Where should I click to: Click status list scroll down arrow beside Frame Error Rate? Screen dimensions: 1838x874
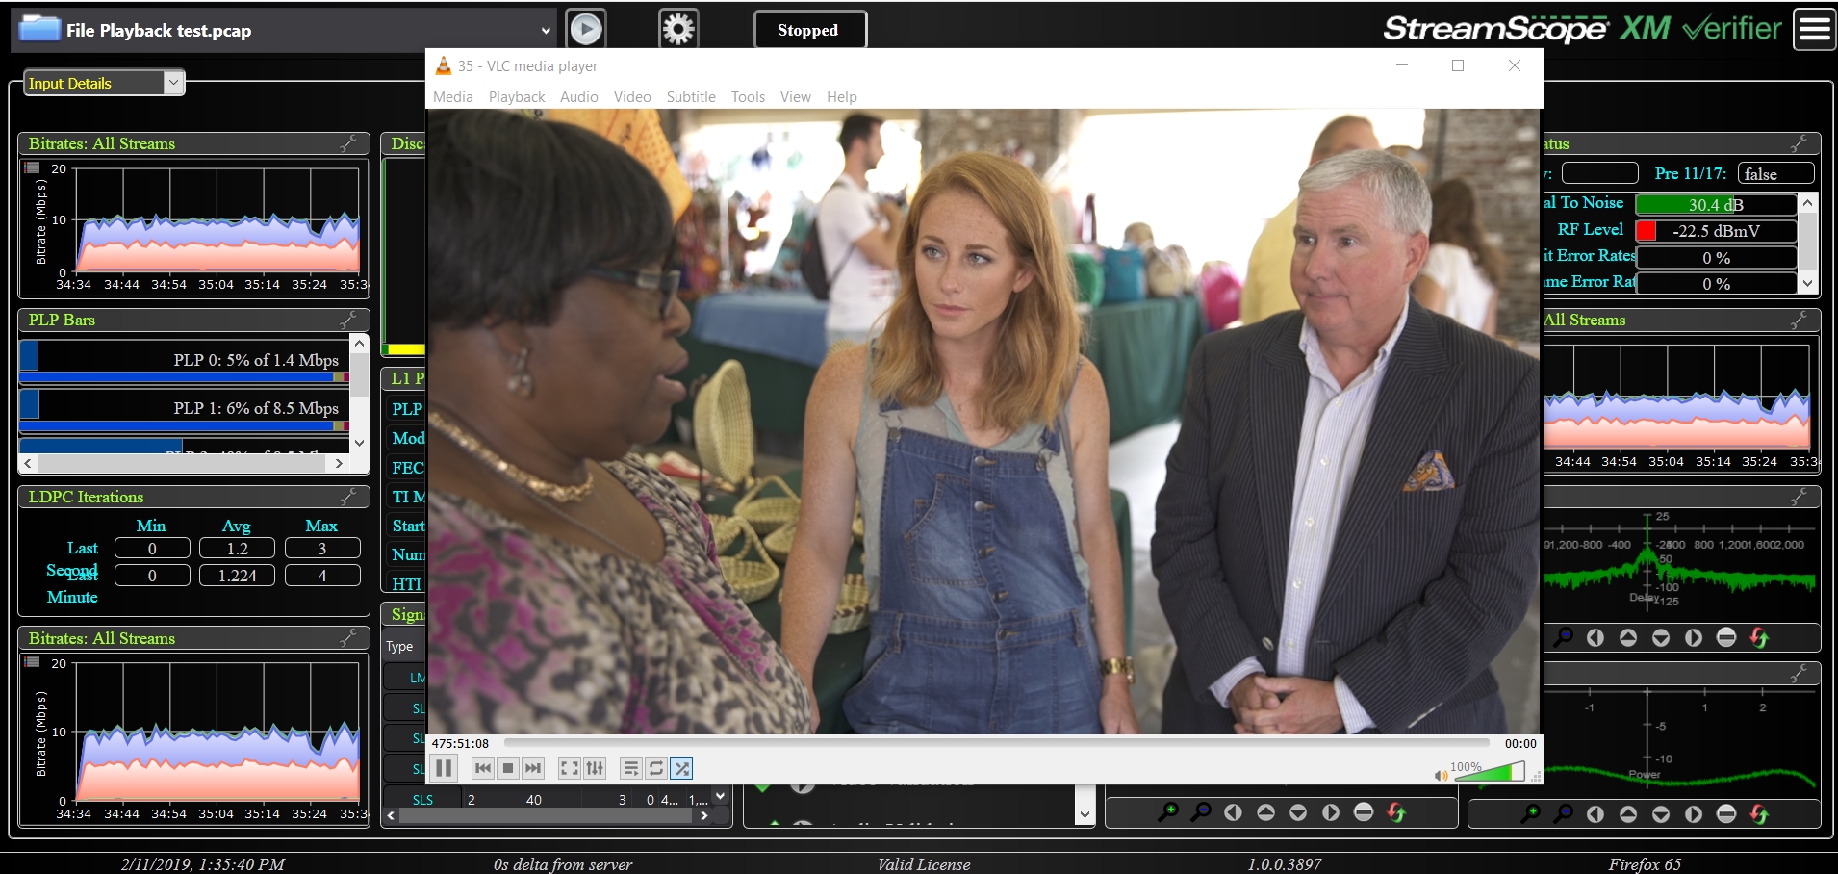click(x=1808, y=283)
